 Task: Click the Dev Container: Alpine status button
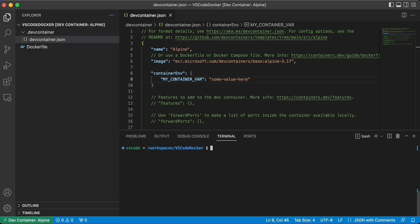(x=26, y=220)
